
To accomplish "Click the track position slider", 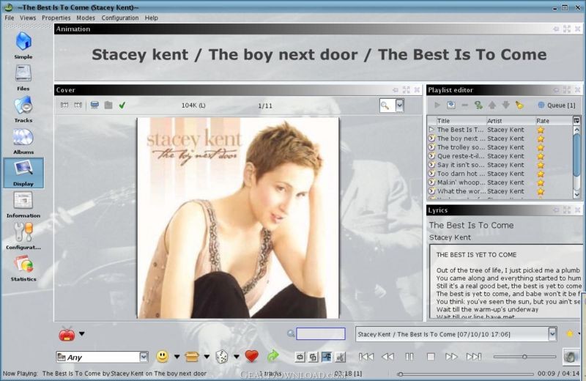I will pos(467,374).
